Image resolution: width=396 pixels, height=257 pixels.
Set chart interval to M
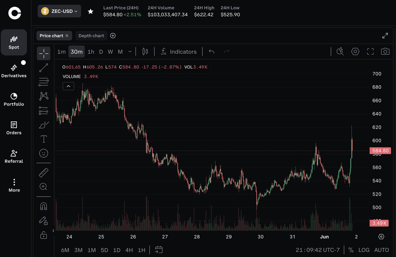(x=120, y=52)
